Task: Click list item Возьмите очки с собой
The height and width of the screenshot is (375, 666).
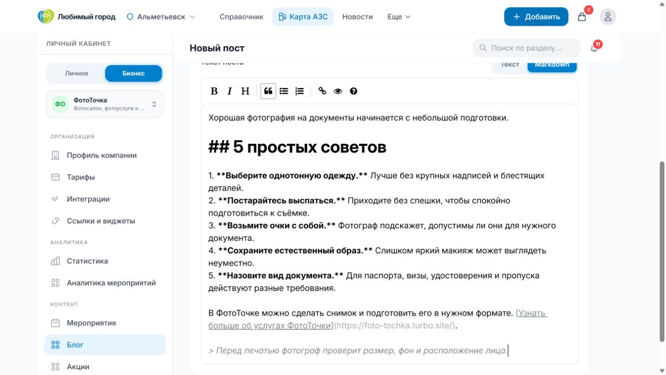Action: (382, 232)
